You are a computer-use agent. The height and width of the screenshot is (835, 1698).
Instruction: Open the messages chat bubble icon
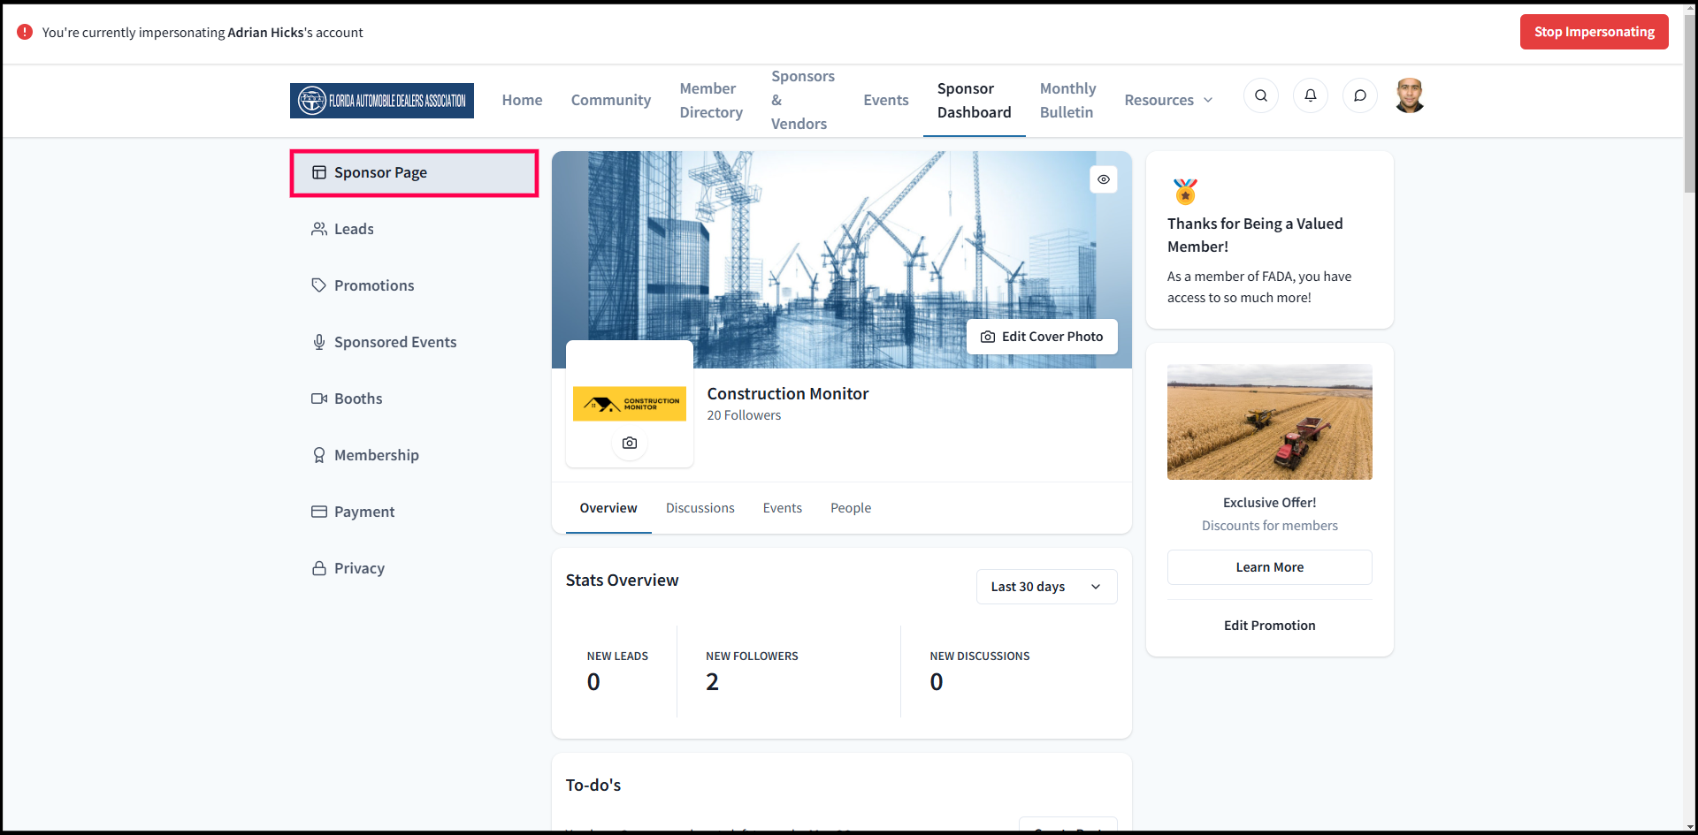[x=1360, y=95]
